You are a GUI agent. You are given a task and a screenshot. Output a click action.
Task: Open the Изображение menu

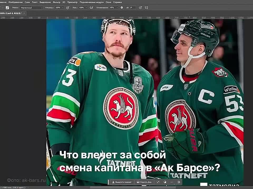click(16, 2)
